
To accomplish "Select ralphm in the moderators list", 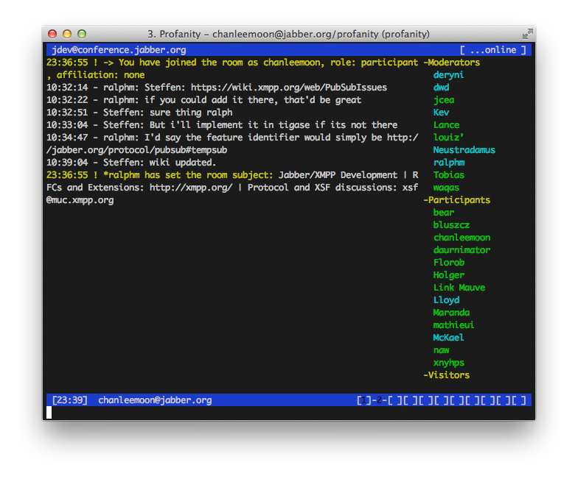I will pos(449,163).
